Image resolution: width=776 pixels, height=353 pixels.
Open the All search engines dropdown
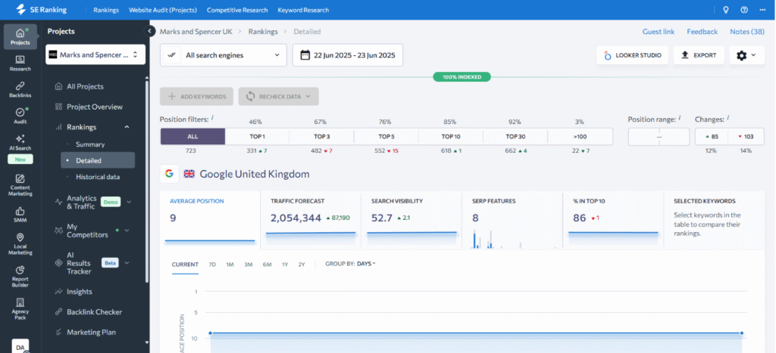click(224, 54)
